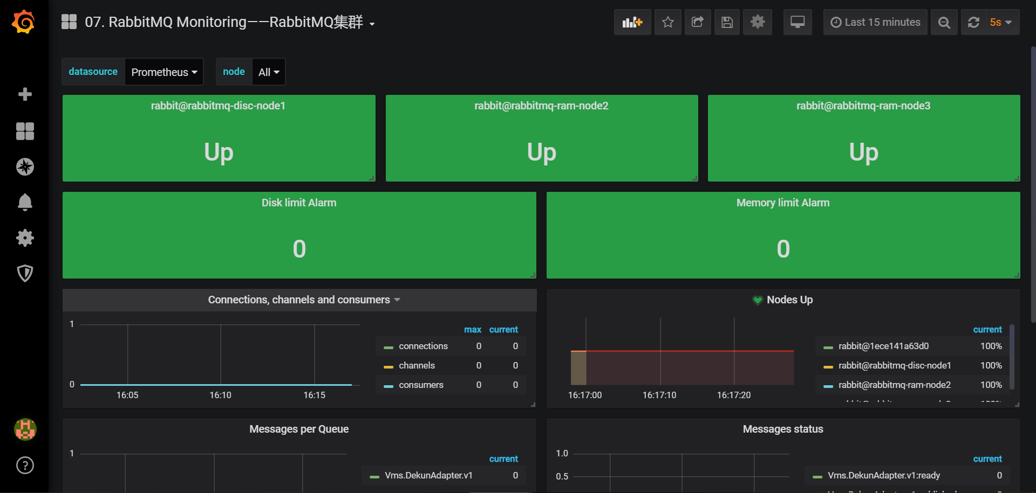Click resize handle of Disk limit Alarm panel
The image size is (1036, 493).
(x=533, y=275)
